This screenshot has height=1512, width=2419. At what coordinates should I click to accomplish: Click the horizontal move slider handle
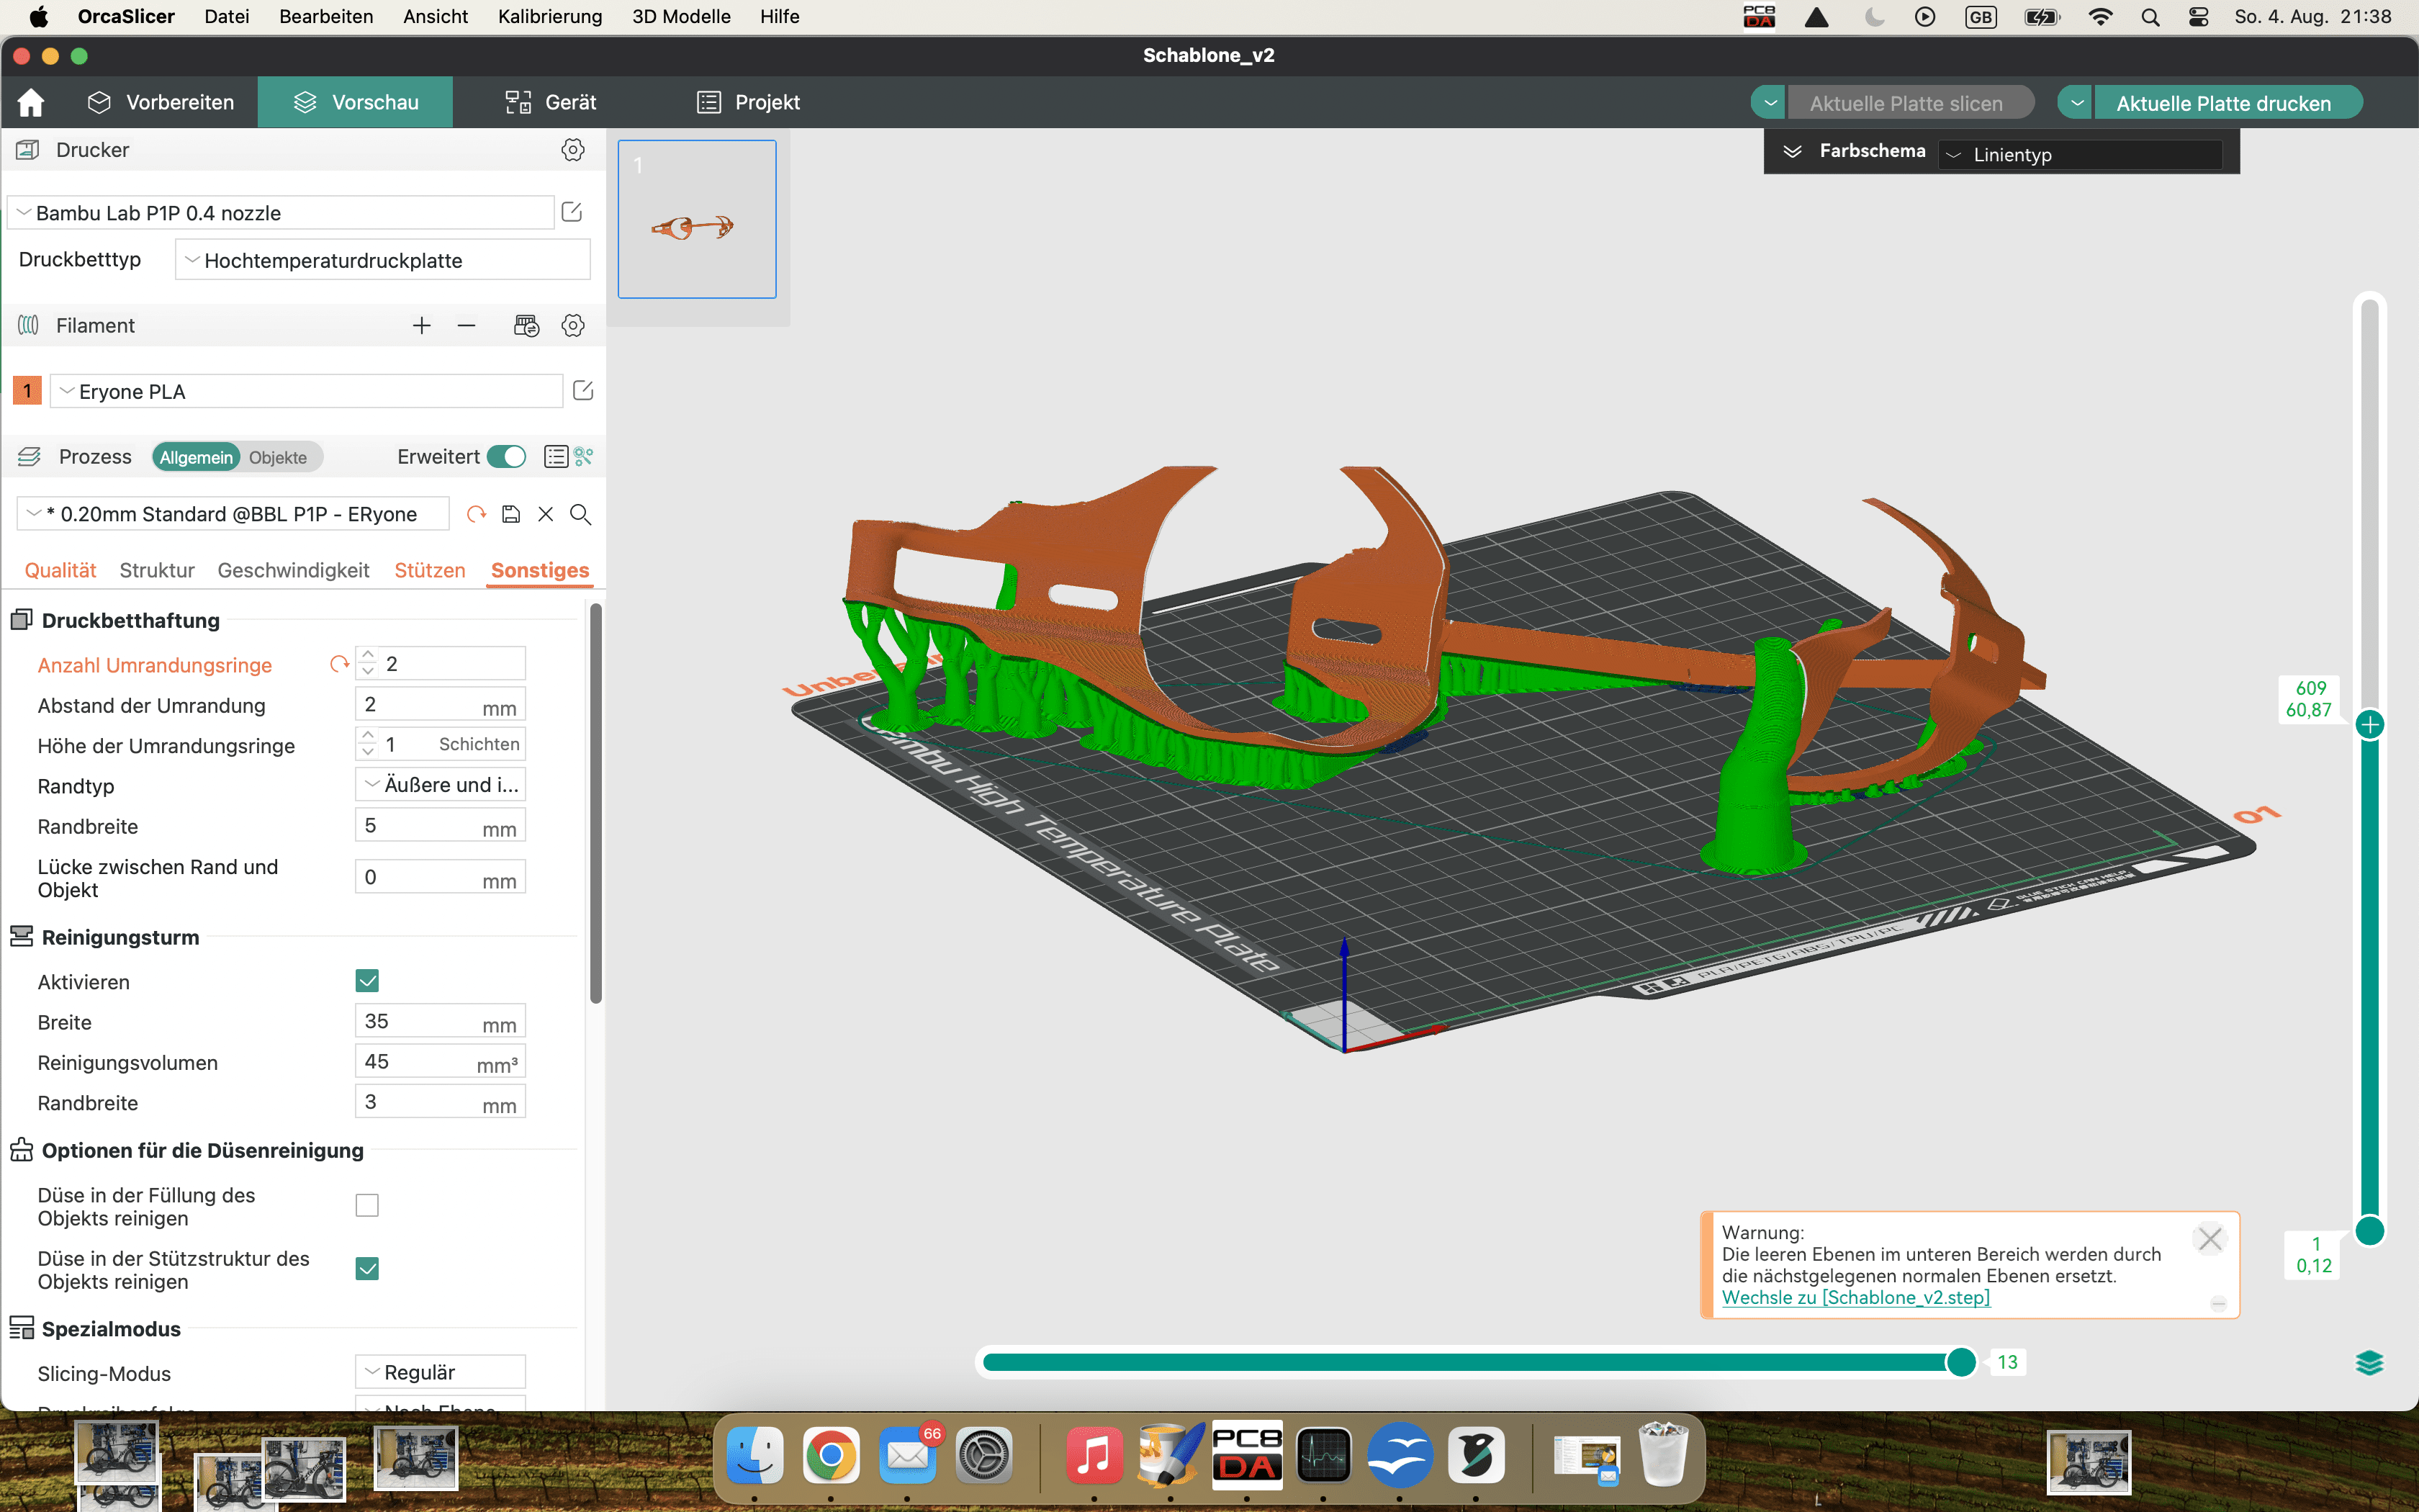point(1961,1362)
